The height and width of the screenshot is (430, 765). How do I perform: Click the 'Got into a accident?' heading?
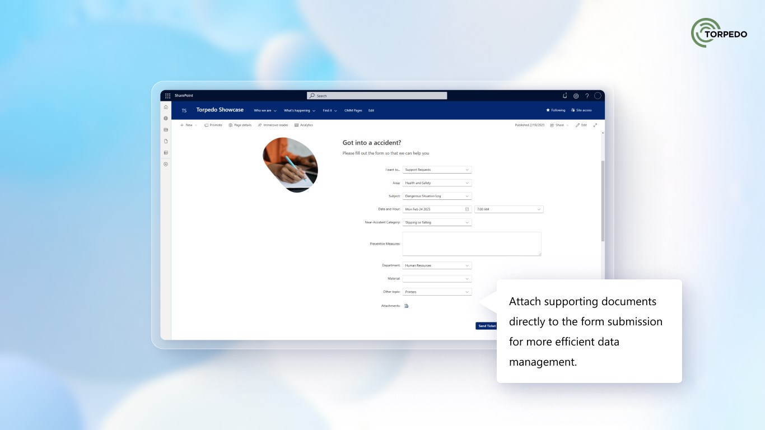pyautogui.click(x=372, y=143)
